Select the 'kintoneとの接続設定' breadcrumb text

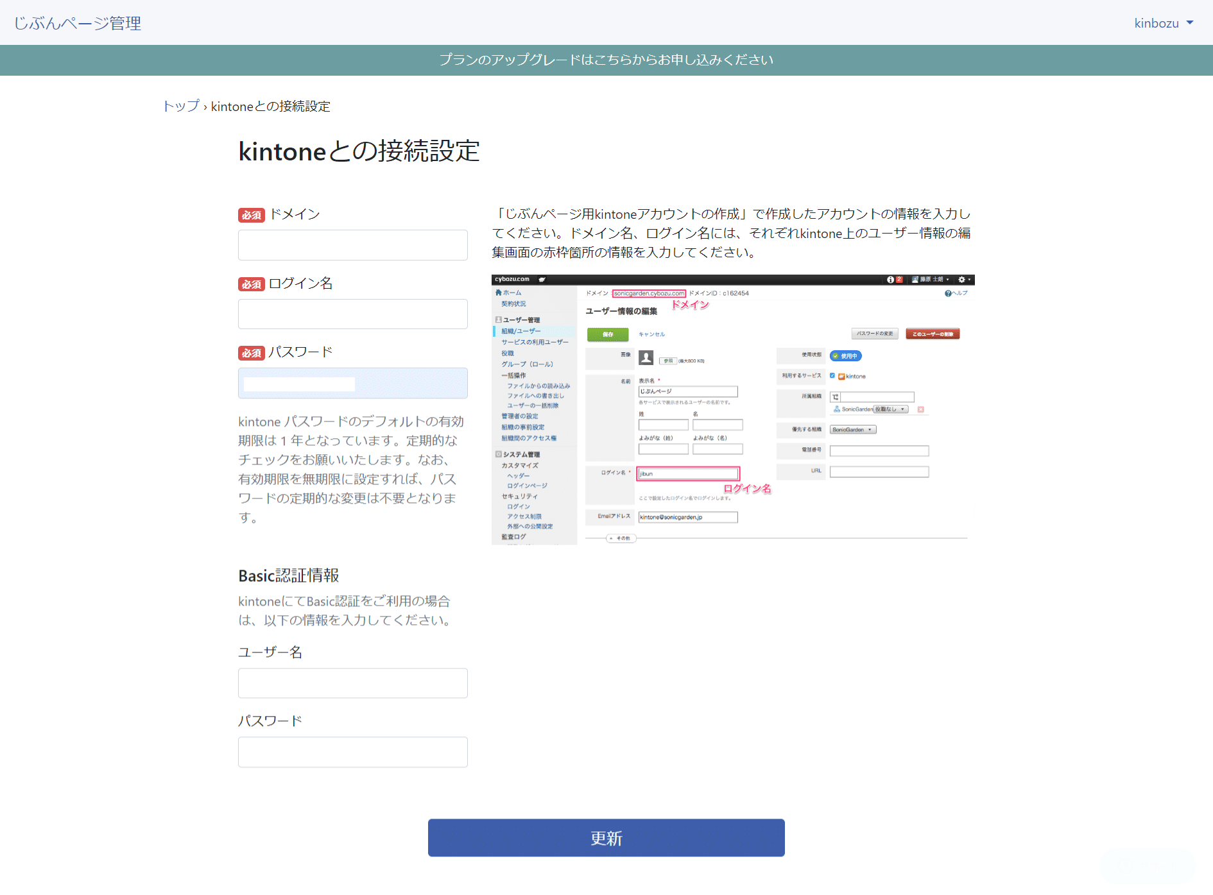pos(271,106)
